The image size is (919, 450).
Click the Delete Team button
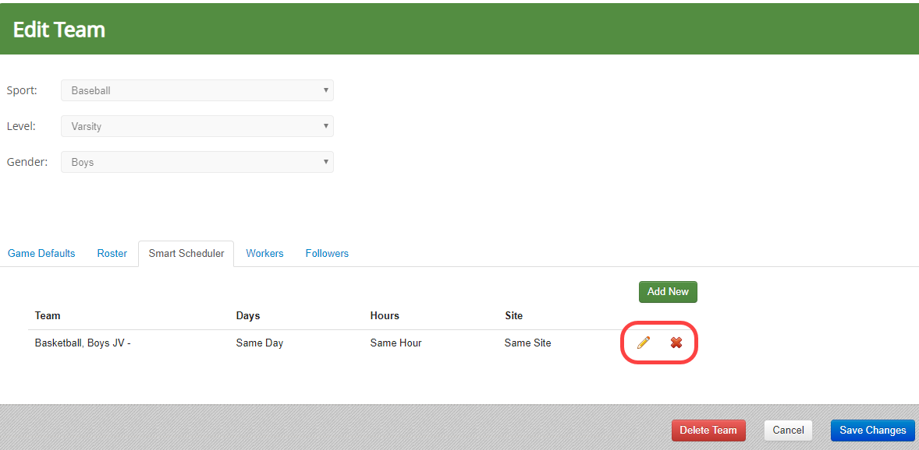click(708, 430)
